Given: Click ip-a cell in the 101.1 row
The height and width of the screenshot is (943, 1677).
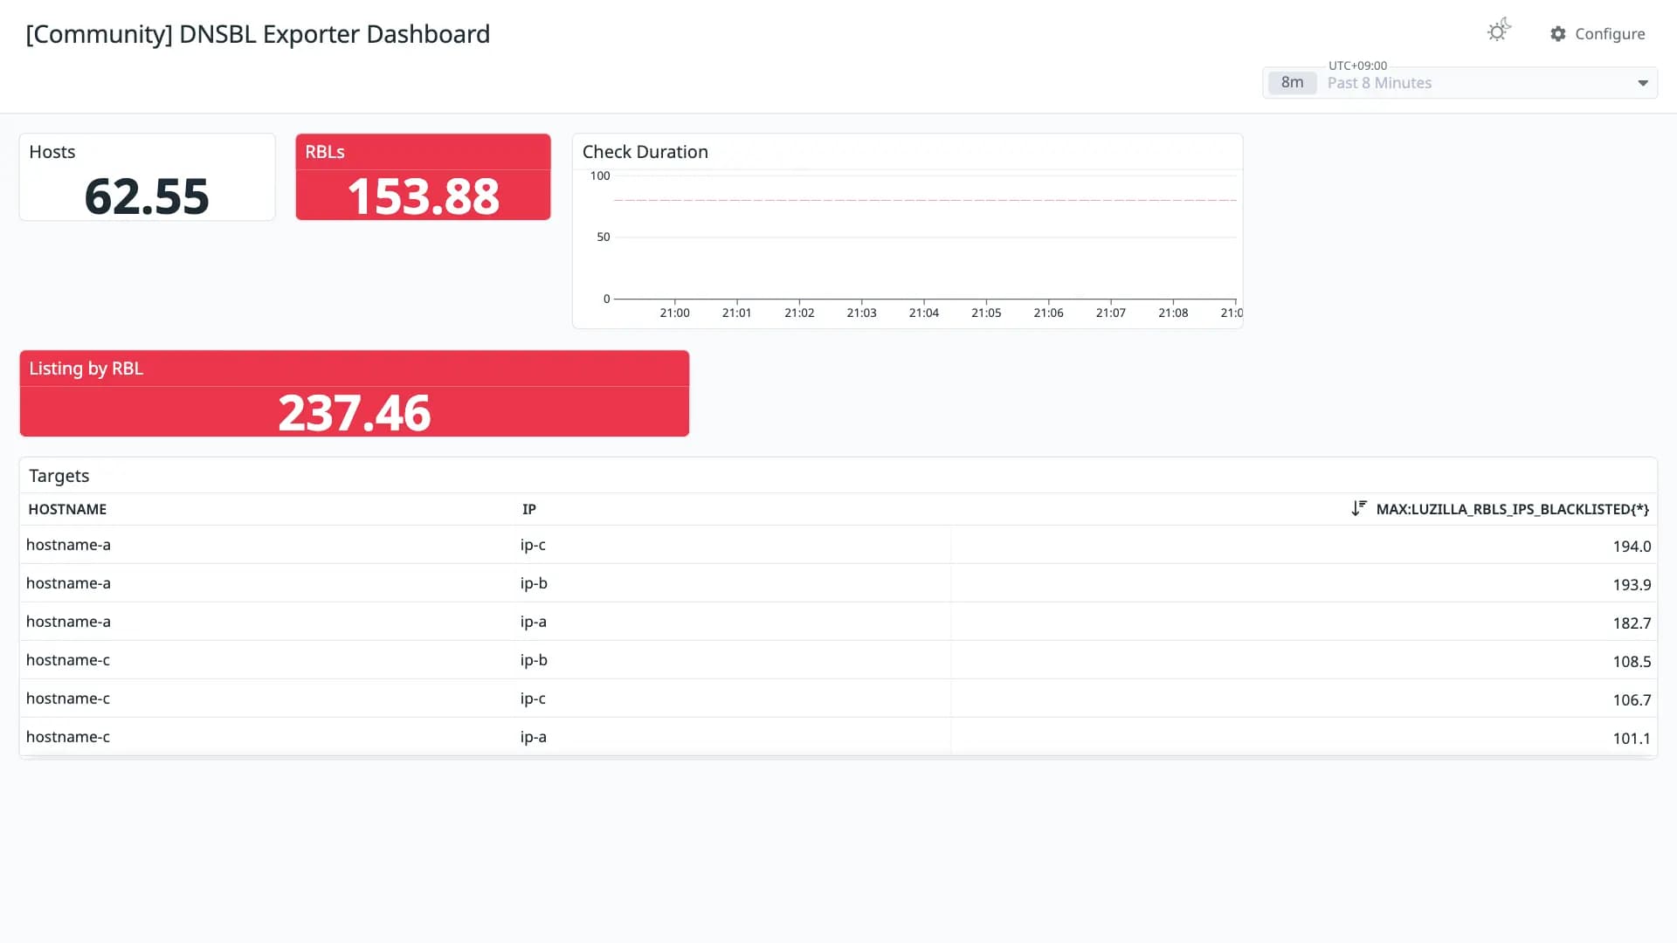Looking at the screenshot, I should [533, 738].
